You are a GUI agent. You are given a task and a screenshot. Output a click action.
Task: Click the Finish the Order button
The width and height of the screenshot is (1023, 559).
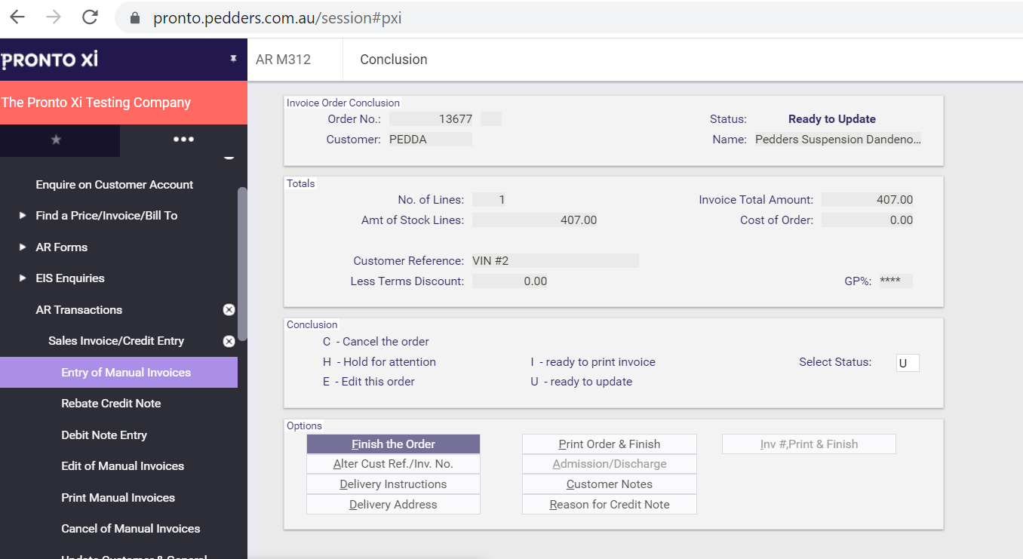coord(393,444)
